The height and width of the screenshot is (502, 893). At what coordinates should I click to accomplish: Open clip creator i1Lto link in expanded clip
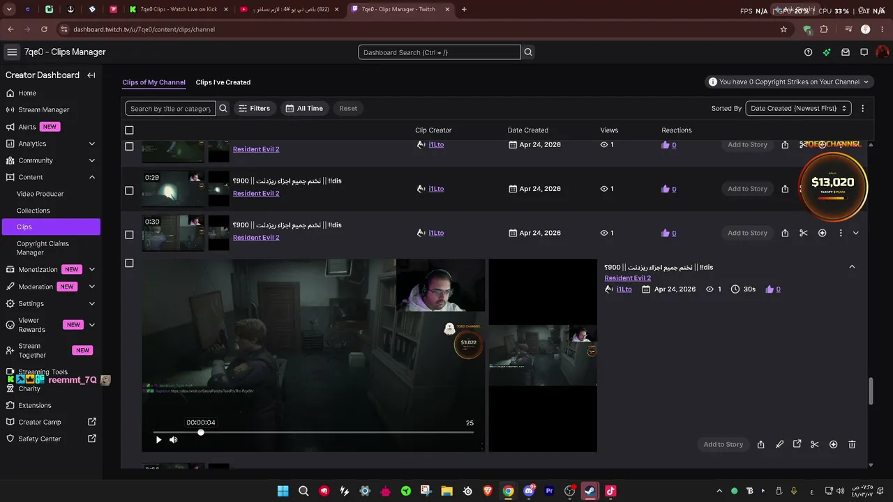click(x=624, y=289)
